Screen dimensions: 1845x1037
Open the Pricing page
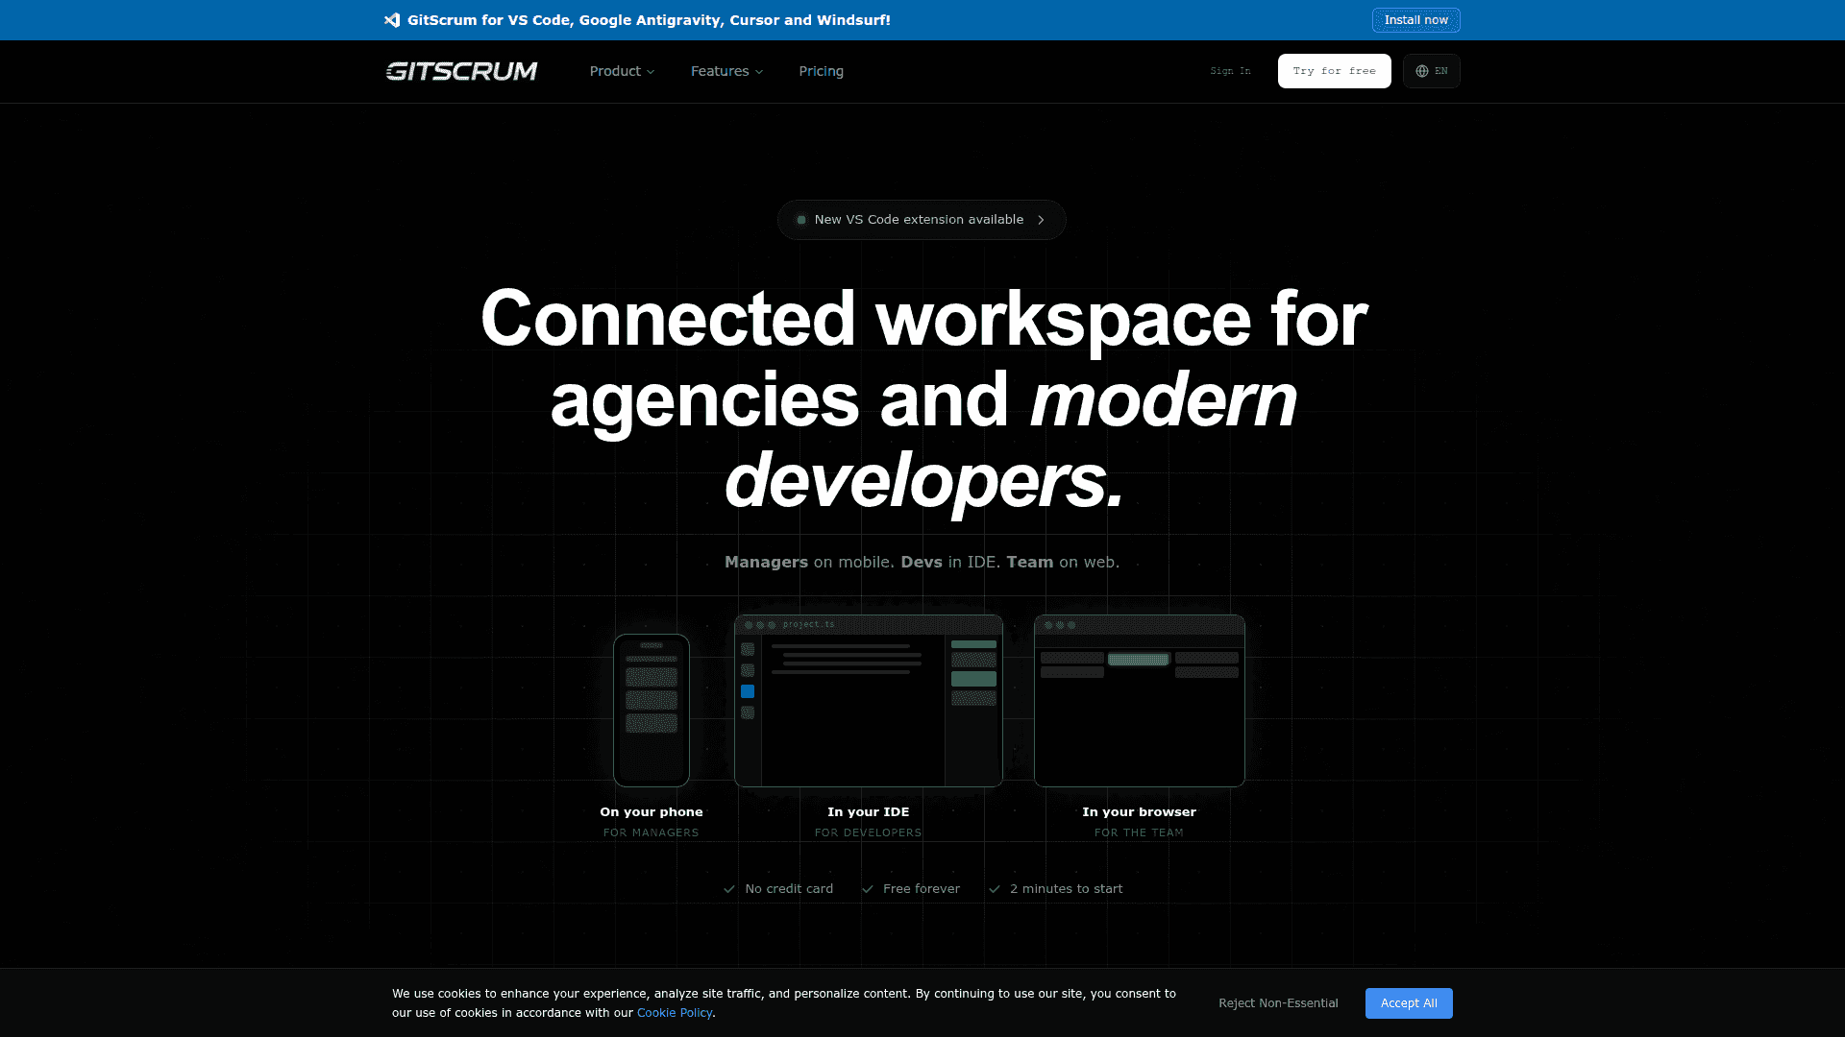point(821,71)
